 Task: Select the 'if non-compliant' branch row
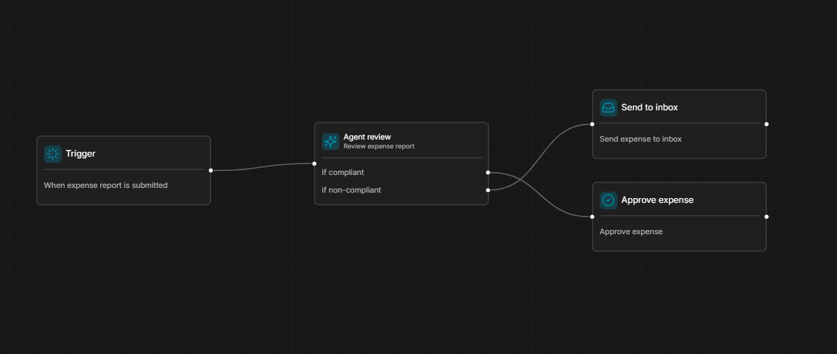[402, 190]
